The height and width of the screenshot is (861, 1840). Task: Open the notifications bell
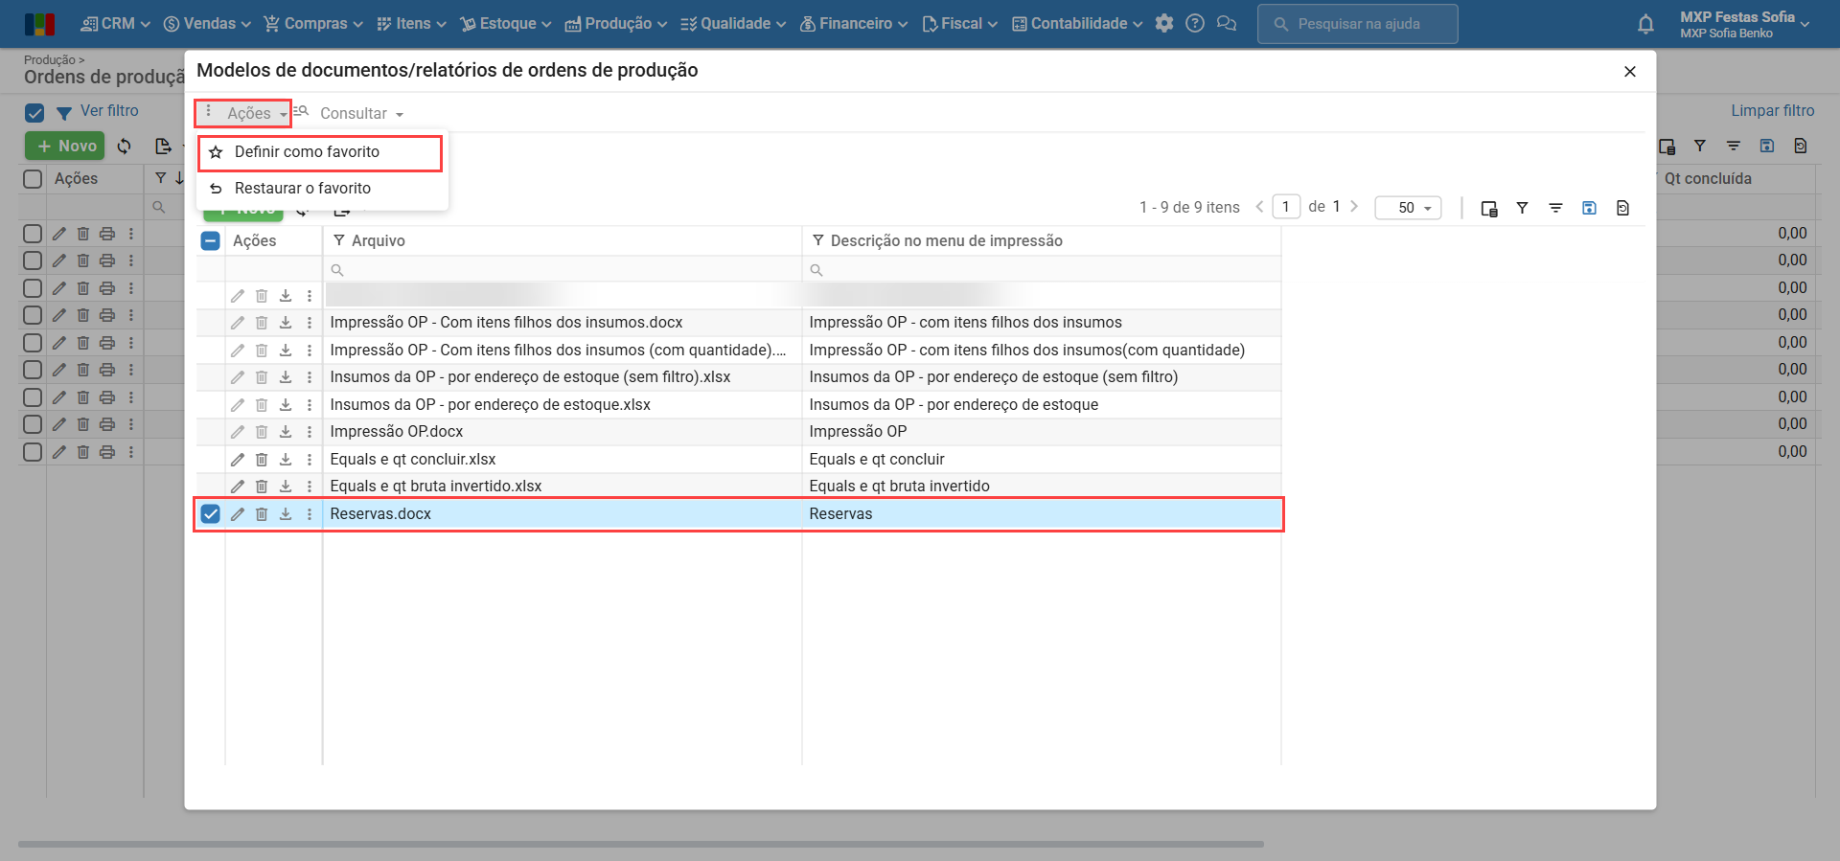coord(1645,24)
